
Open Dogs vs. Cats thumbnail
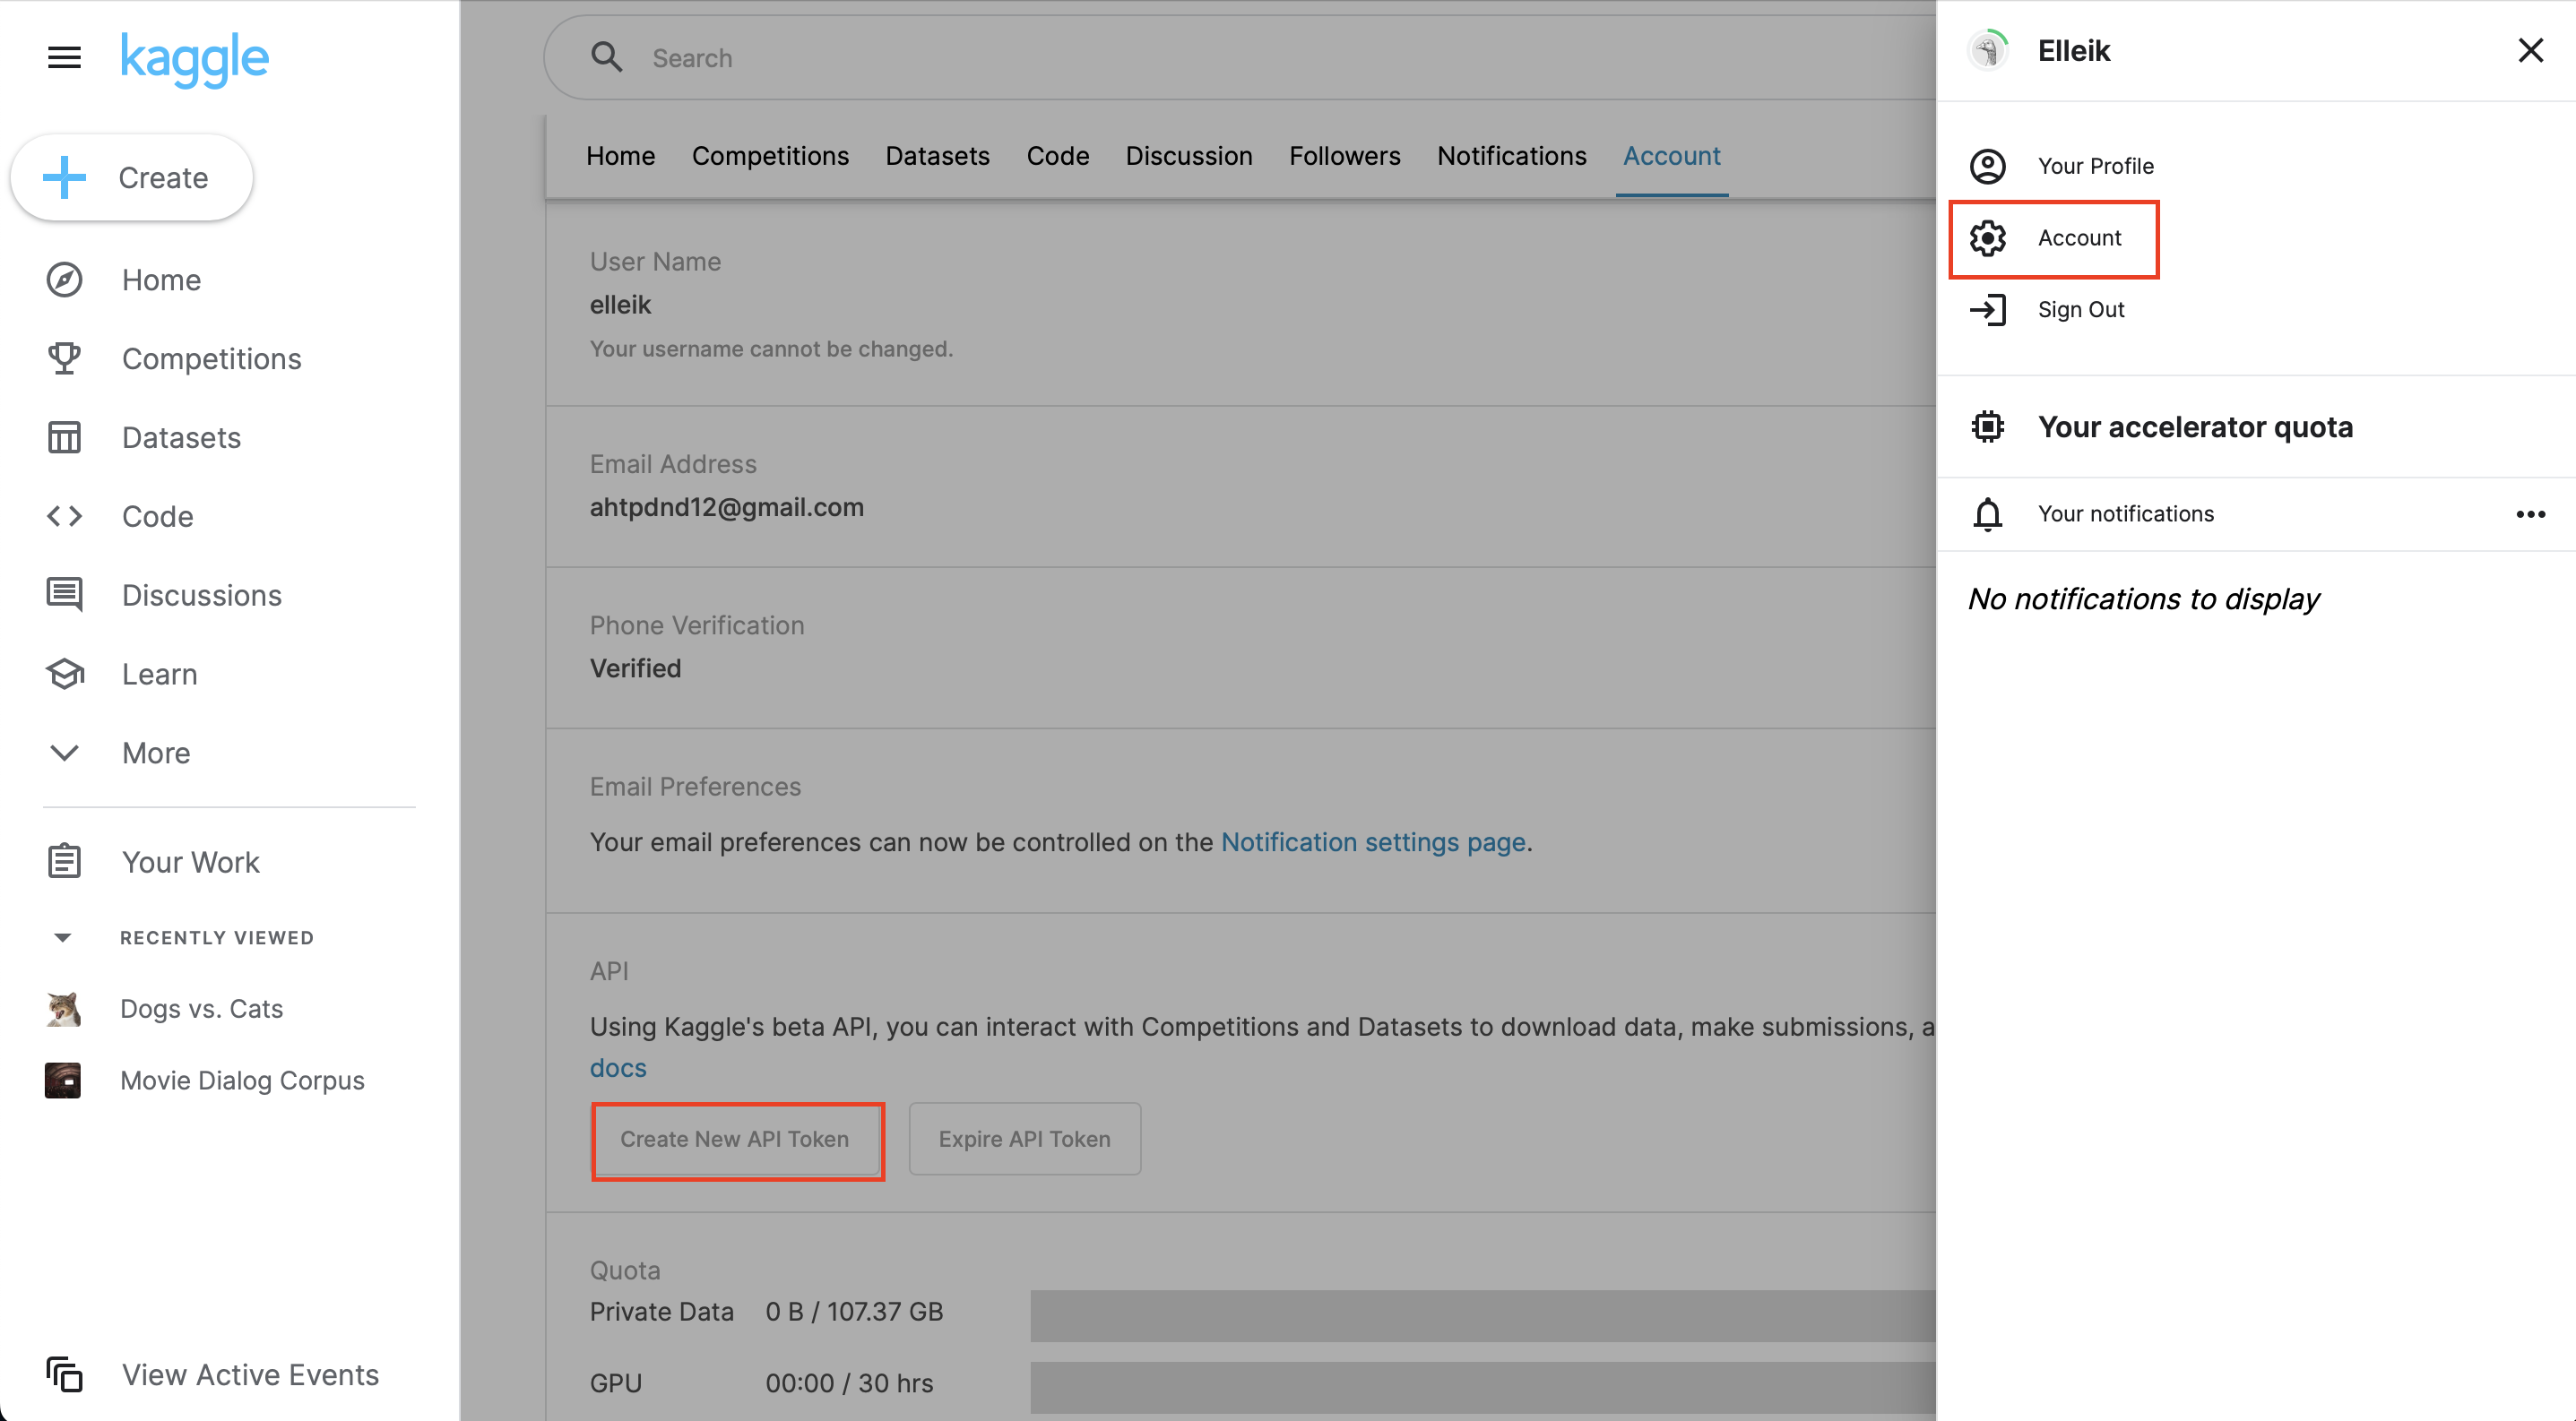(64, 1009)
